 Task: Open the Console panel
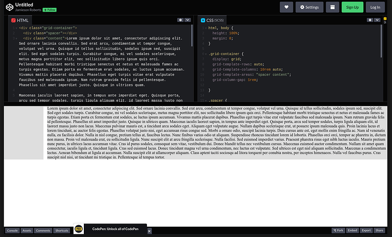tap(12, 231)
